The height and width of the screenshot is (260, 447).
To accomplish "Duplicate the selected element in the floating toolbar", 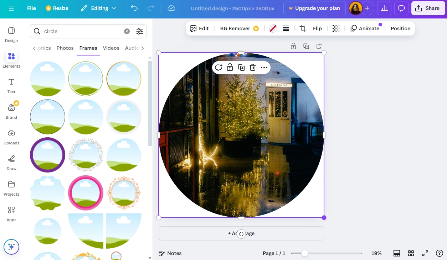I will (x=241, y=68).
